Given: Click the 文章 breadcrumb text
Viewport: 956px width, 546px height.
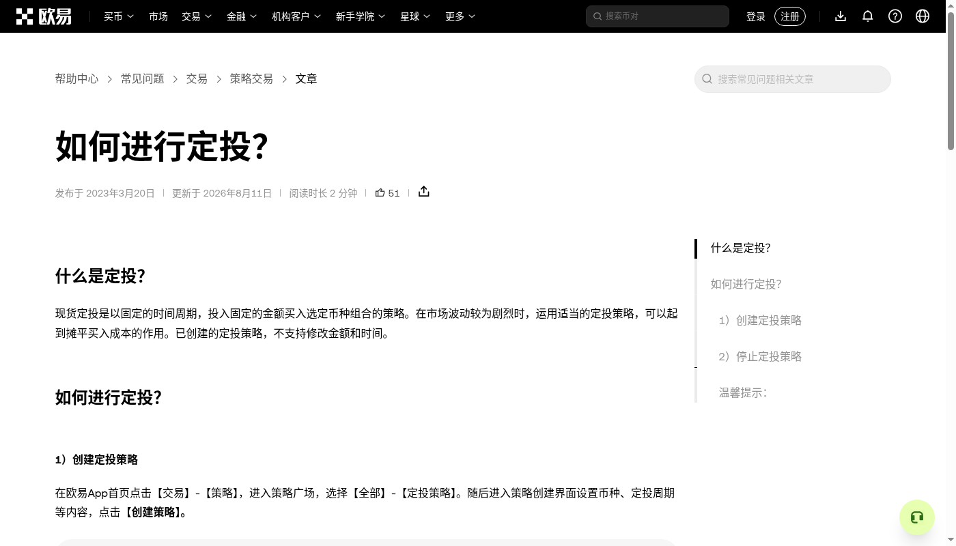Looking at the screenshot, I should 306,79.
